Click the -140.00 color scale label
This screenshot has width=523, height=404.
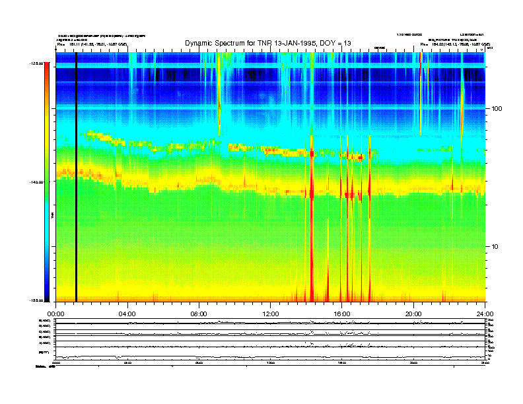(36, 182)
